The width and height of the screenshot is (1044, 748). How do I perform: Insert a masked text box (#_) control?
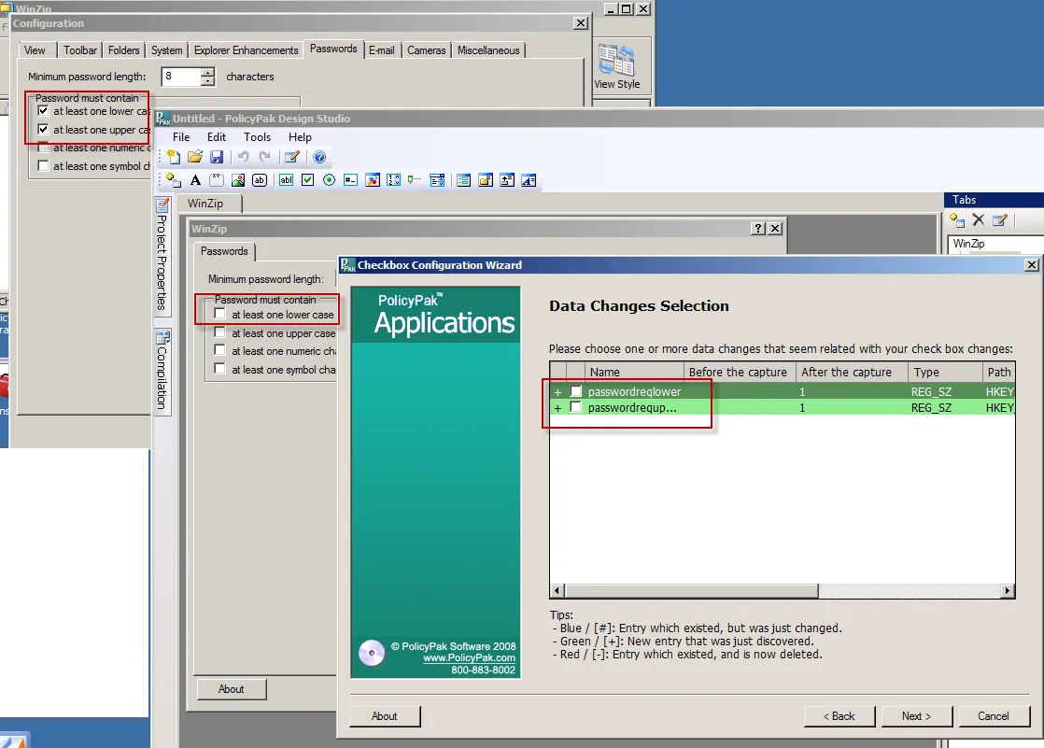tap(351, 180)
